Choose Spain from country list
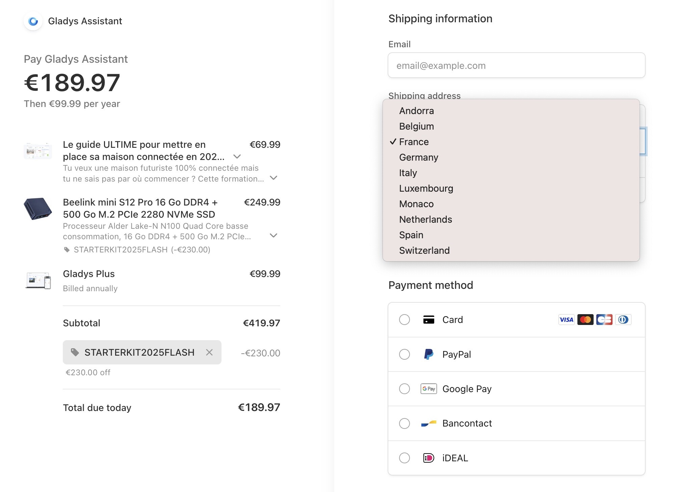 (x=511, y=235)
